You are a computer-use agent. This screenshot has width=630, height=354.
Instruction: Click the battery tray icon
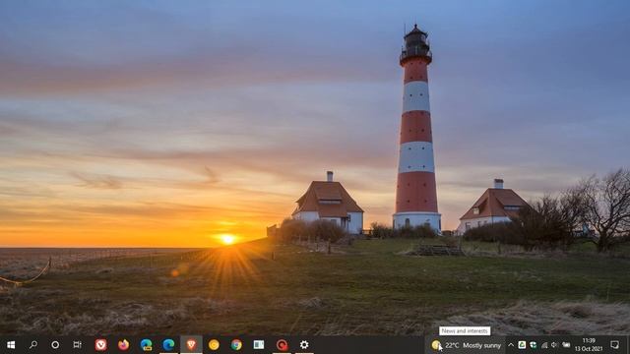[x=566, y=345]
